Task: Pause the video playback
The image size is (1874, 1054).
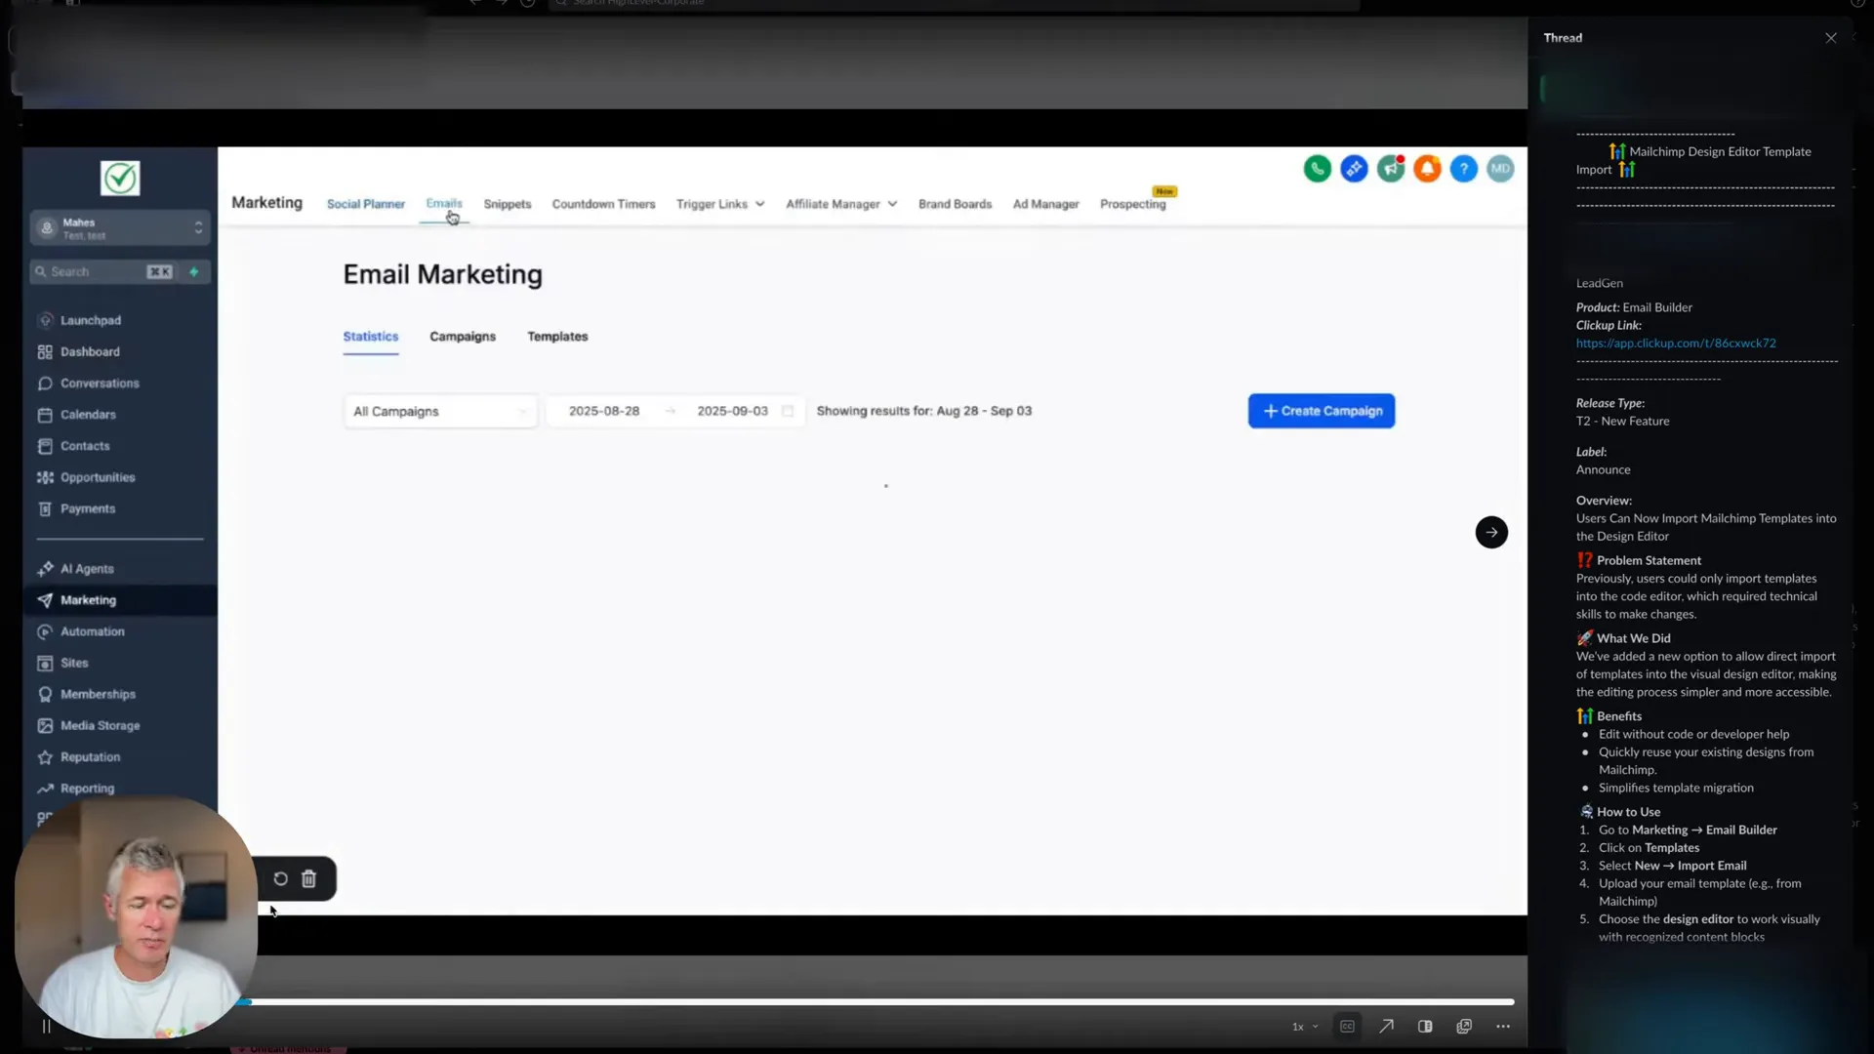Action: click(x=46, y=1026)
